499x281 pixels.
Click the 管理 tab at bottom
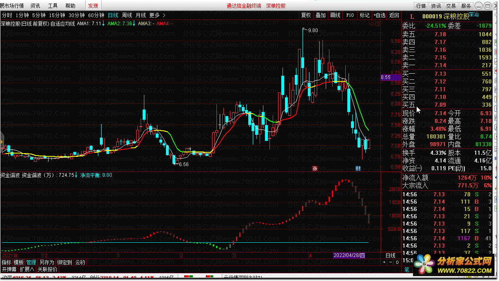[31, 262]
